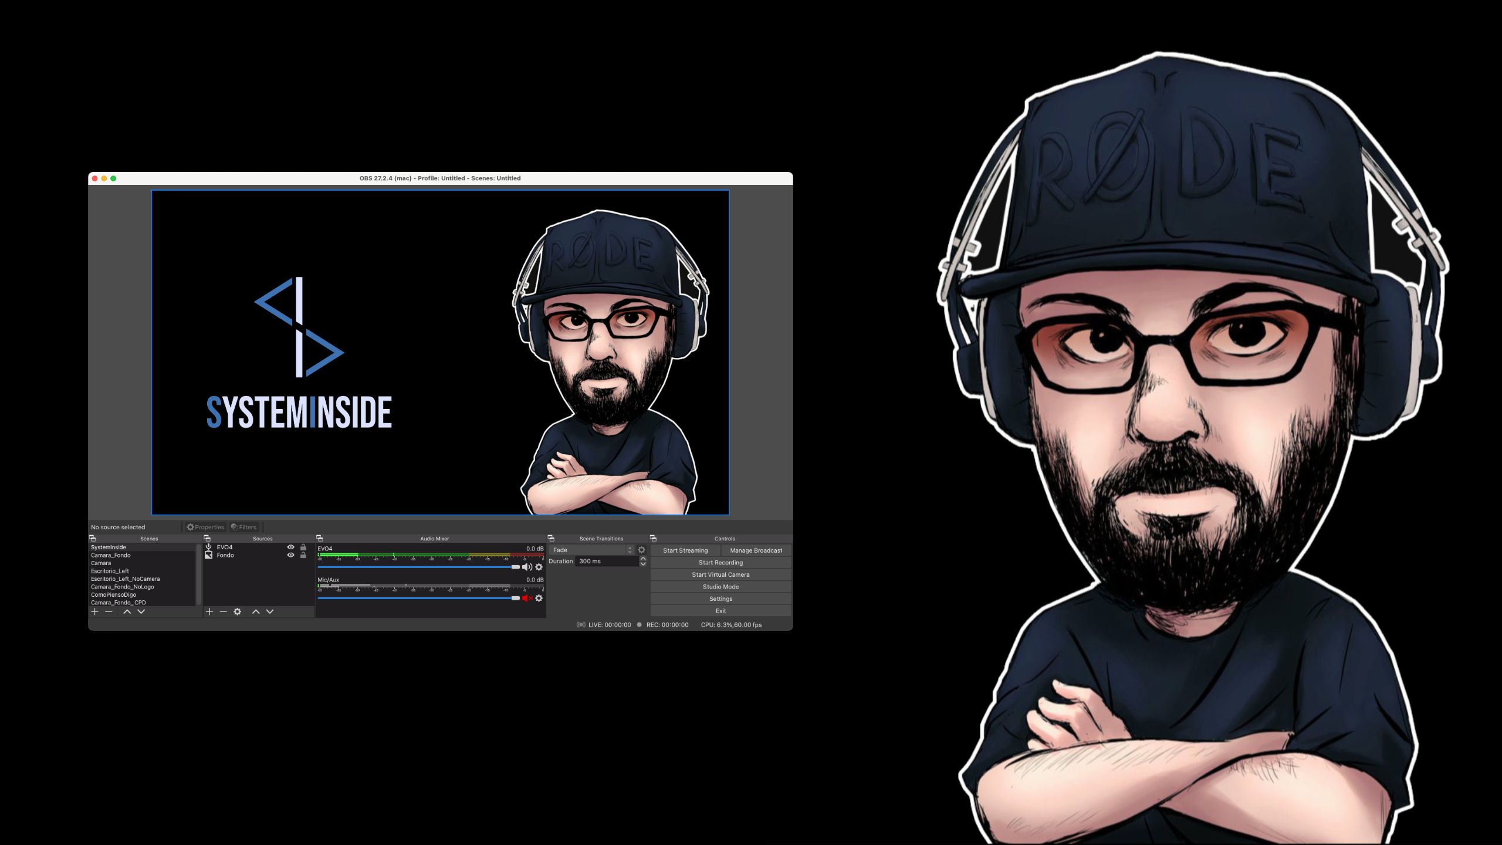This screenshot has width=1502, height=845.
Task: Select the Camara_Fondo_NoLogo scene
Action: 143,587
